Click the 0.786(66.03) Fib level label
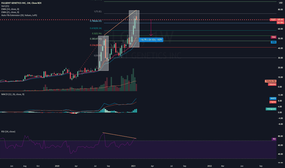The width and height of the screenshot is (285, 168). pos(96,21)
